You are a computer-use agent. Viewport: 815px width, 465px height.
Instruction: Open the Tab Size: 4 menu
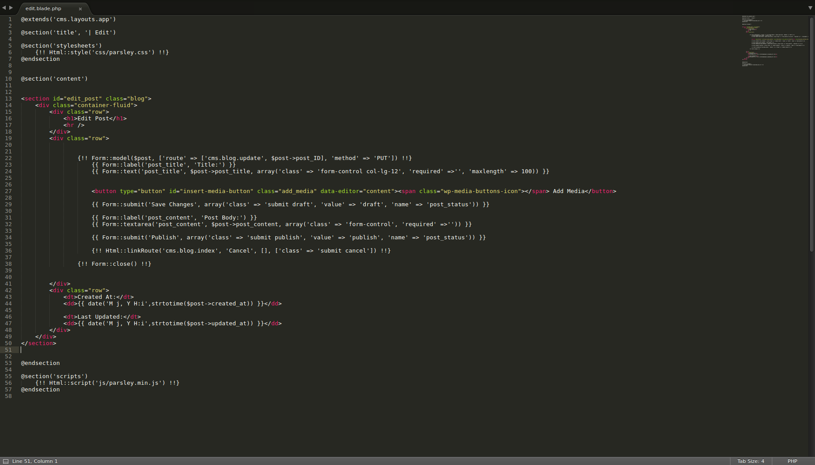751,461
